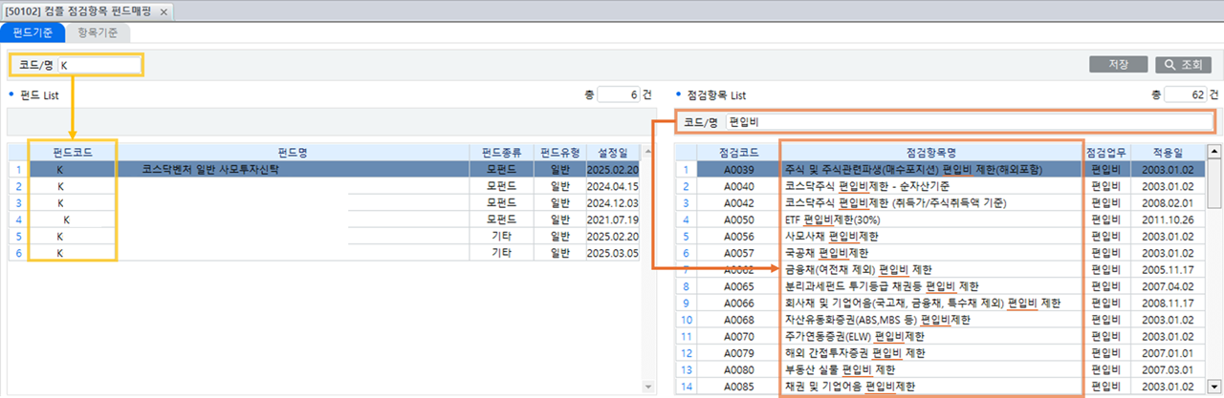Image resolution: width=1224 pixels, height=398 pixels.
Task: Click the check list scrollbar up arrow
Action: tap(1214, 151)
